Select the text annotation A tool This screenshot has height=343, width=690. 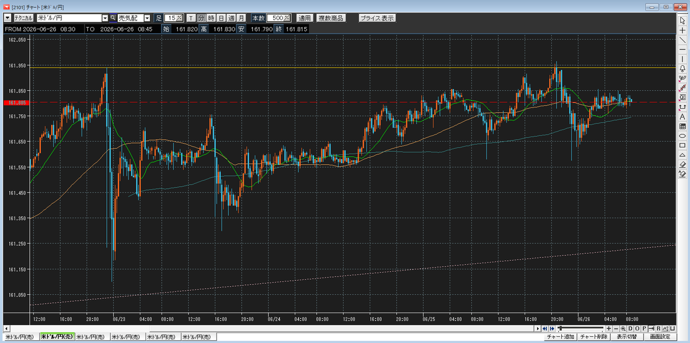coord(683,117)
